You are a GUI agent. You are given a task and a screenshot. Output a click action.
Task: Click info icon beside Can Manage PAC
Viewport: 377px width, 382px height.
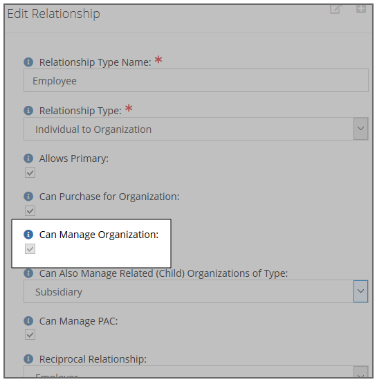[28, 321]
